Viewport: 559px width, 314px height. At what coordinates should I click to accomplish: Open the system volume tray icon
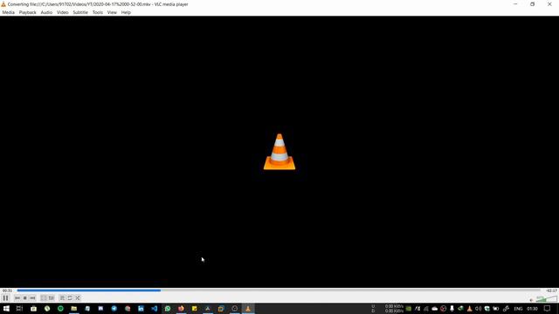click(478, 309)
